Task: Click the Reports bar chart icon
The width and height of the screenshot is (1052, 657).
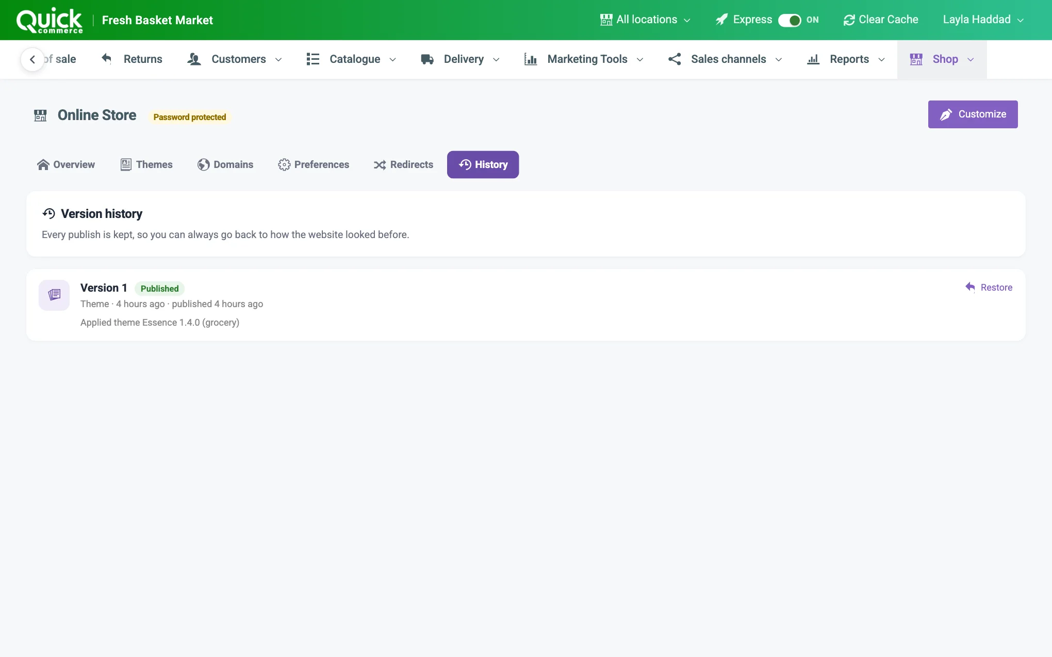Action: point(813,59)
